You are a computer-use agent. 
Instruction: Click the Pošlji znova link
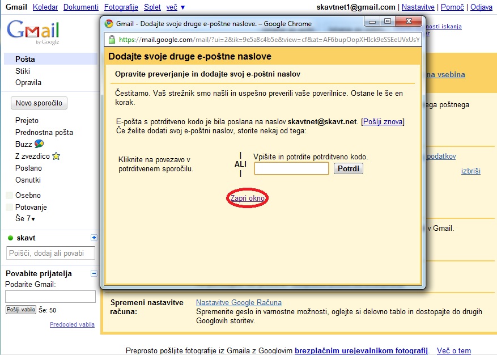click(383, 121)
